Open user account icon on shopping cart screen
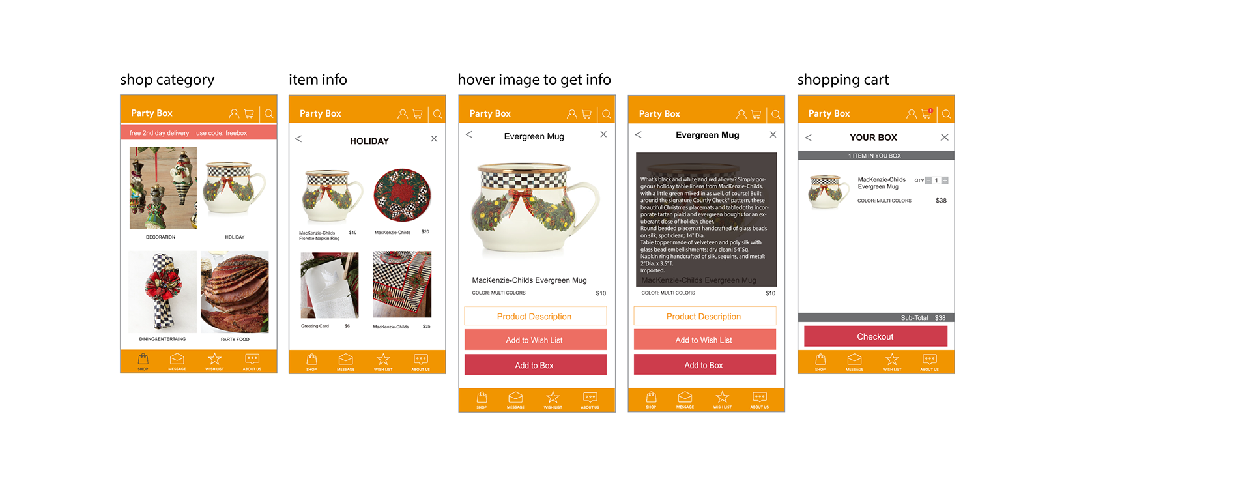The image size is (1251, 479). point(911,114)
